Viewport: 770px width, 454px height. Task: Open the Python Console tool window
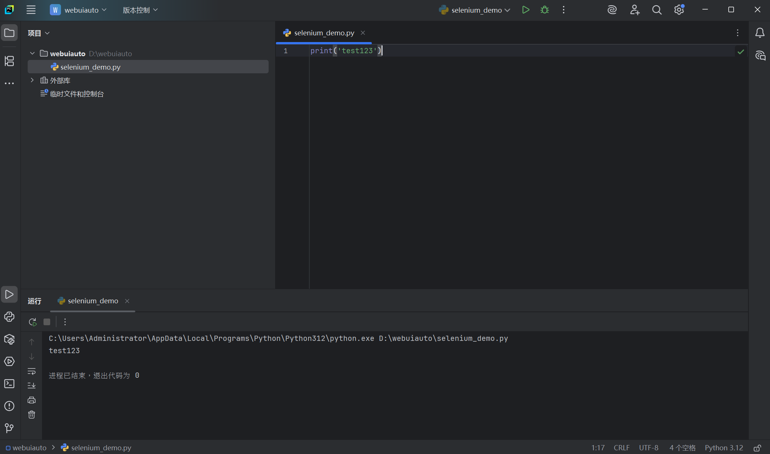(x=9, y=317)
